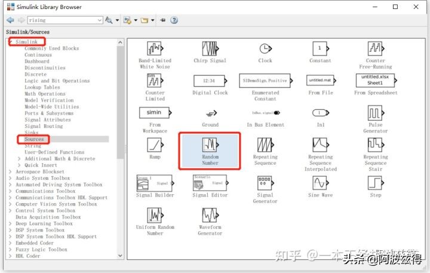Select the Discrete library
430x273 pixels.
point(36,74)
